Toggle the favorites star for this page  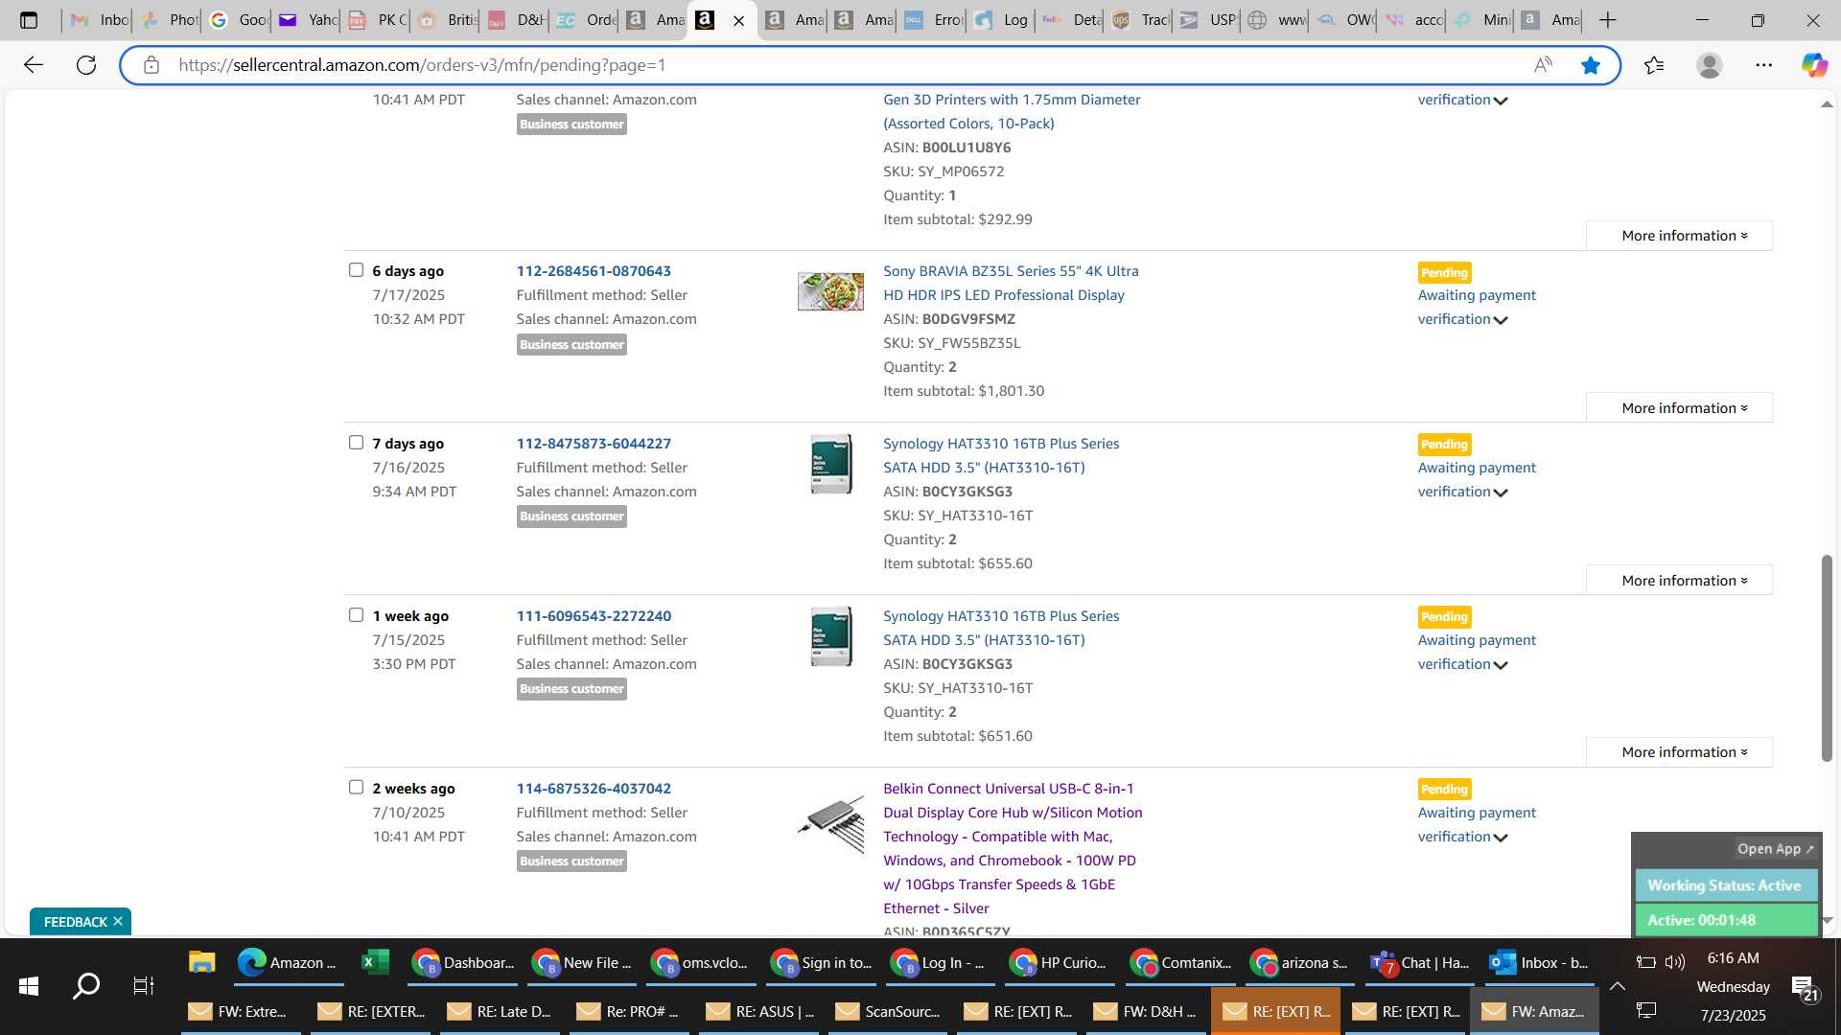pos(1591,65)
